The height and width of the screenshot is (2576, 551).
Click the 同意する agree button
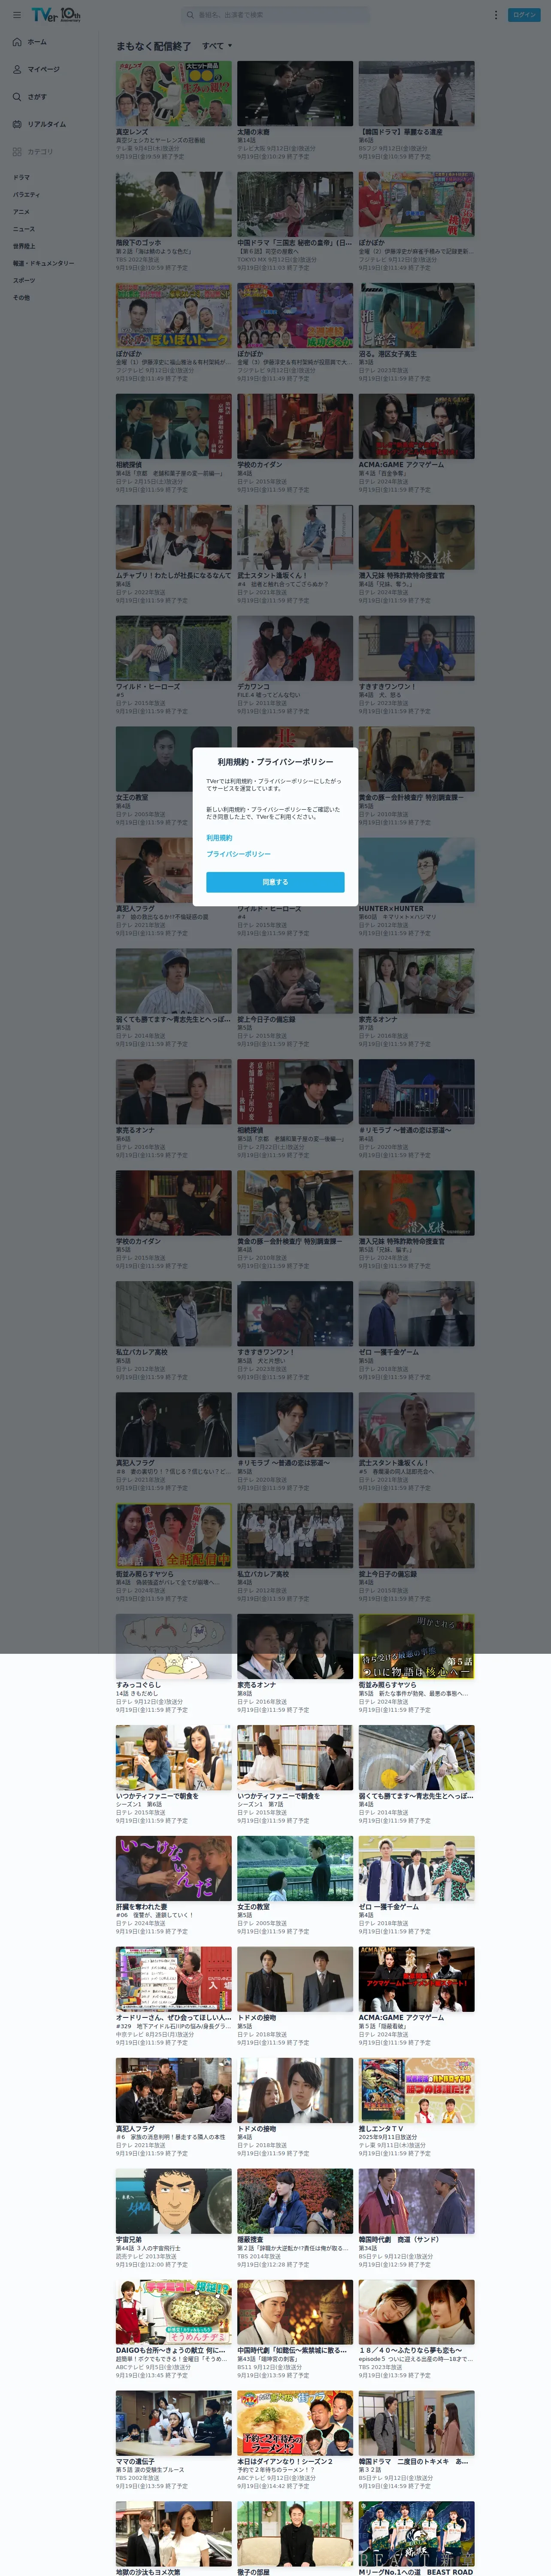(x=275, y=882)
